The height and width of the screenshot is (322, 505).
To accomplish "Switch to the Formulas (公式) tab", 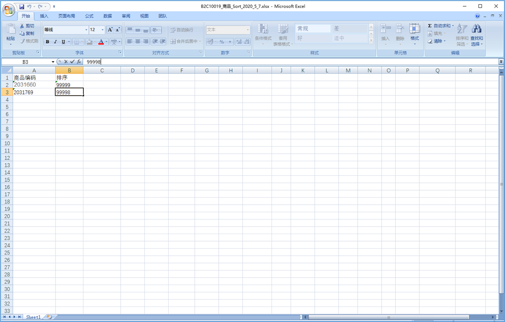I will [89, 16].
